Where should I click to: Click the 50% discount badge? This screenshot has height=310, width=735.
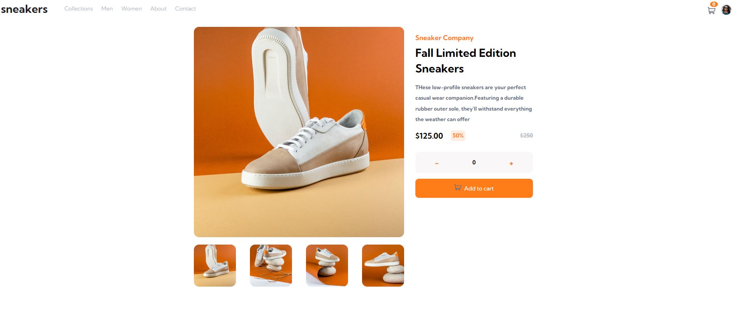[457, 136]
